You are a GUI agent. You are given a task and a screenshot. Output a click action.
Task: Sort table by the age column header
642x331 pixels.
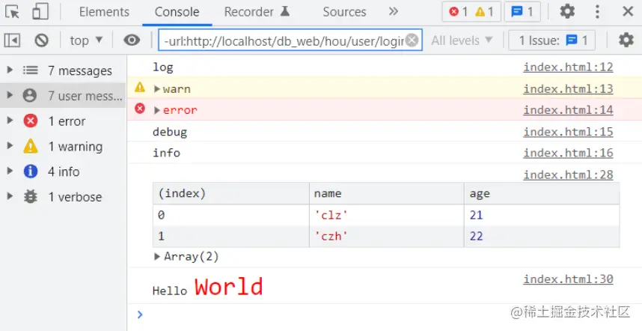(x=542, y=193)
